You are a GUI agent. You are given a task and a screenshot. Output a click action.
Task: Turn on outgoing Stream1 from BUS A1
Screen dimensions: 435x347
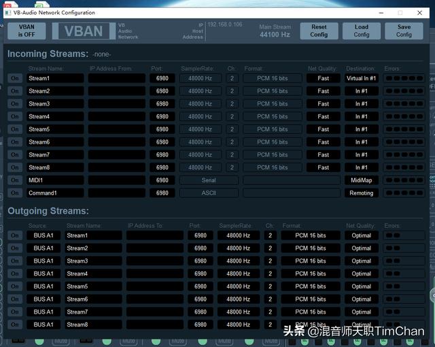[x=15, y=235]
